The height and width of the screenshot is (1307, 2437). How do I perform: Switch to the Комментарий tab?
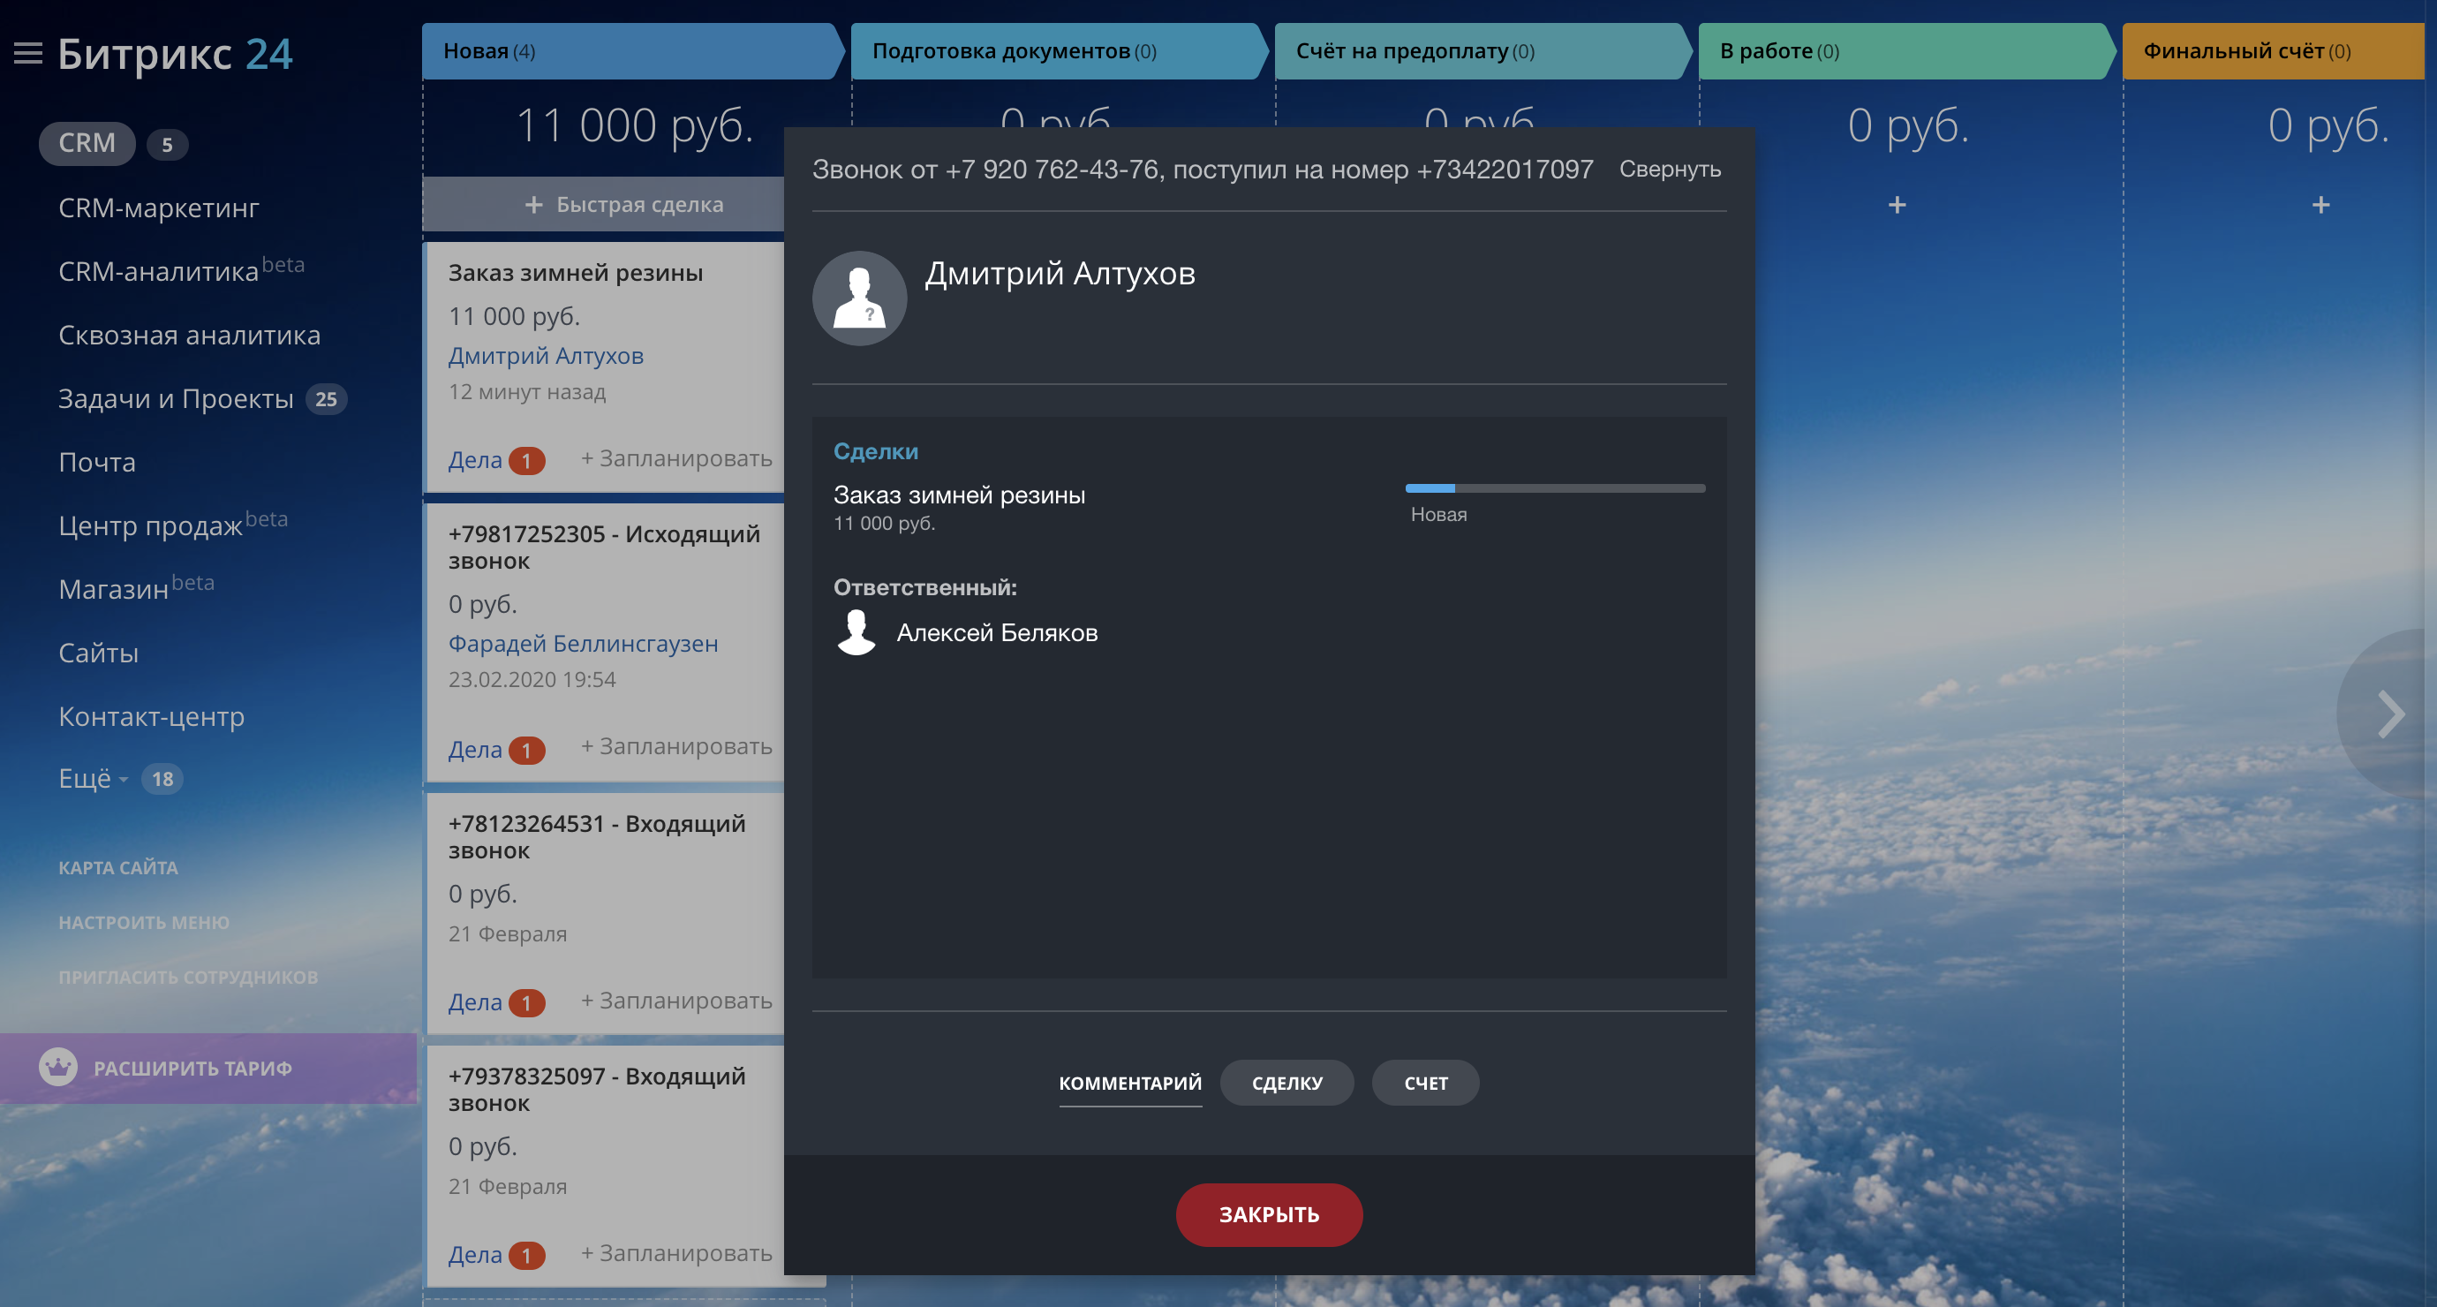point(1129,1083)
